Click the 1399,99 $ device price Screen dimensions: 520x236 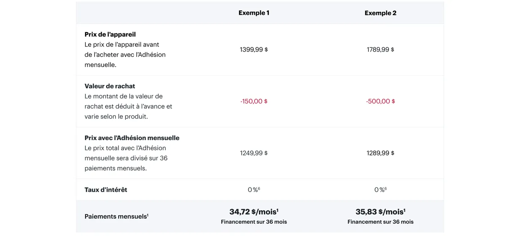[254, 49]
